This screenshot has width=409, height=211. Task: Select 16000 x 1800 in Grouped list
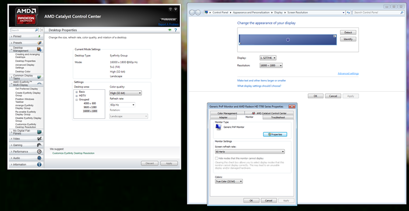coord(90,111)
